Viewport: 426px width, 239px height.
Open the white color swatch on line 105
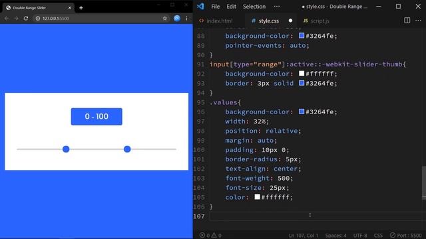point(257,197)
